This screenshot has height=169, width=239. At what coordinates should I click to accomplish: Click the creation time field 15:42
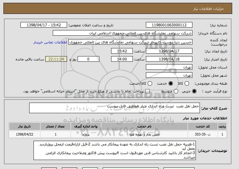click(x=122, y=51)
